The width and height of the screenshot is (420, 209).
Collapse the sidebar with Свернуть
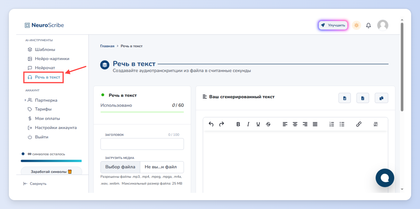point(35,184)
